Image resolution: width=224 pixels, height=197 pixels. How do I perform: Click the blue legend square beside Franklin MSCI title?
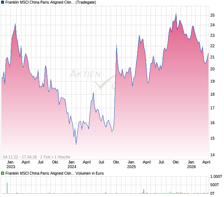click(x=3, y=3)
